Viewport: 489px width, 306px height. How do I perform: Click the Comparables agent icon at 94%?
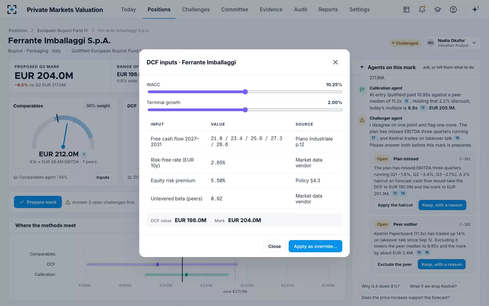pos(15,177)
